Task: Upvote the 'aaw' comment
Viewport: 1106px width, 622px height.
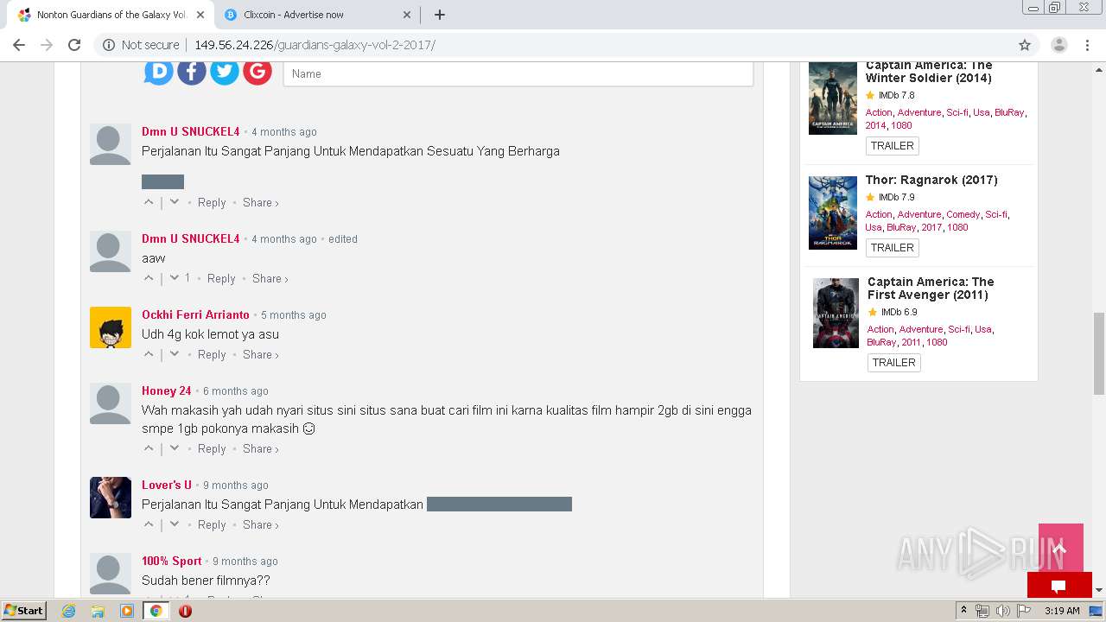Action: (149, 278)
